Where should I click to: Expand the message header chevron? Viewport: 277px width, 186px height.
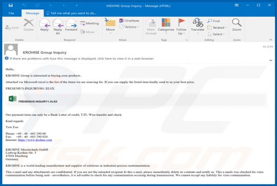coord(271,60)
